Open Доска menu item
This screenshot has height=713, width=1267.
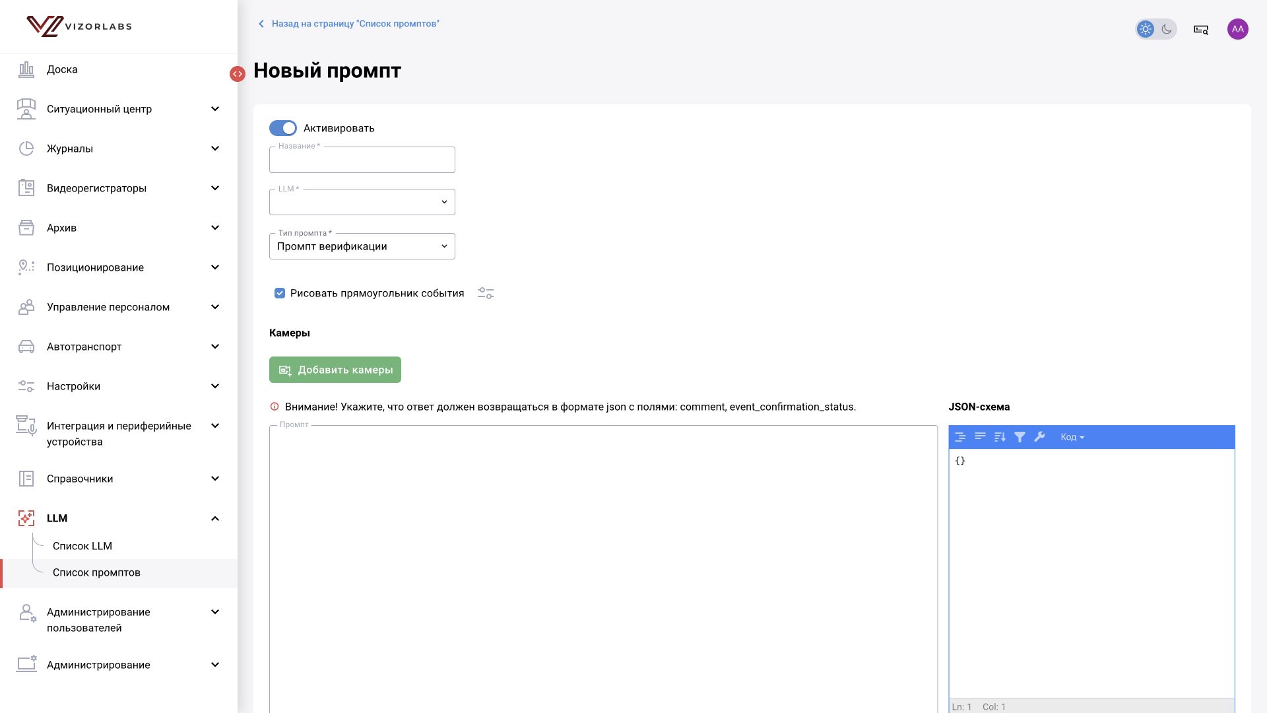tap(62, 69)
